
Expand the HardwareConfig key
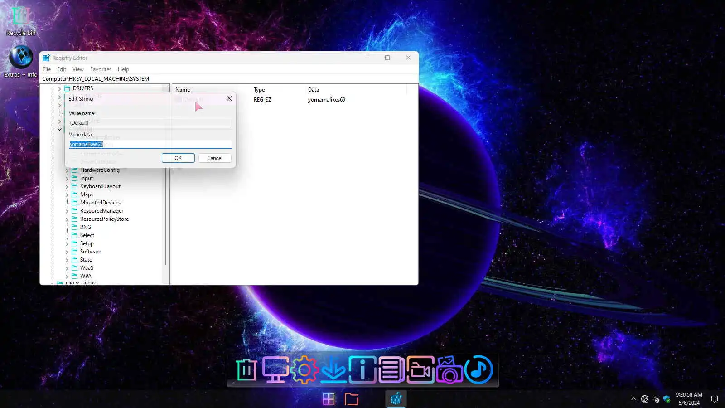pos(67,170)
